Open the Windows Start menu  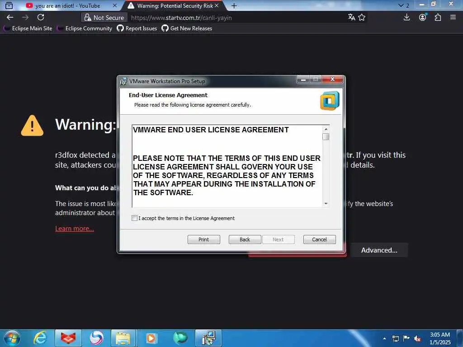click(x=12, y=338)
